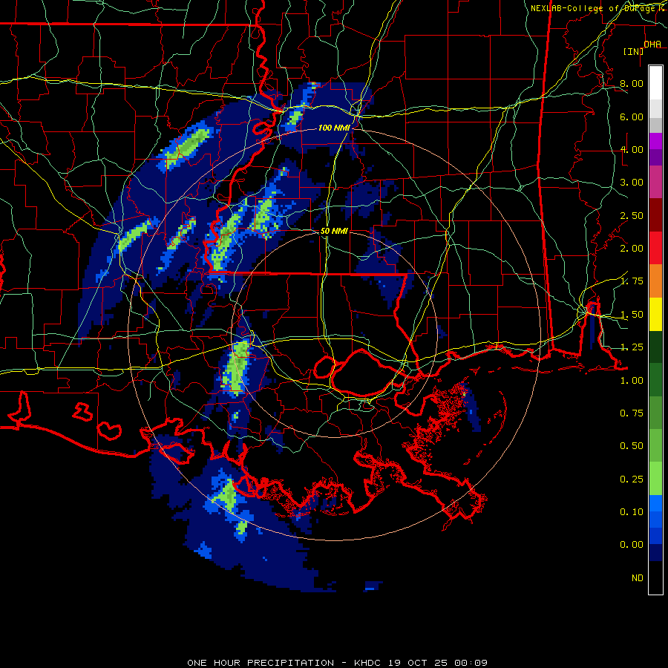
Task: Pick the yellow legend swatch near 1.50
Action: coord(655,314)
